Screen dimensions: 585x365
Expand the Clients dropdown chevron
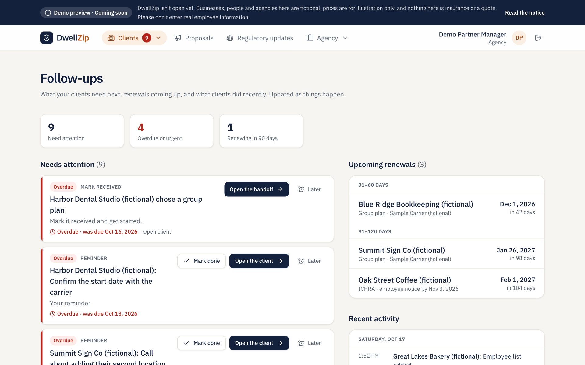click(158, 38)
